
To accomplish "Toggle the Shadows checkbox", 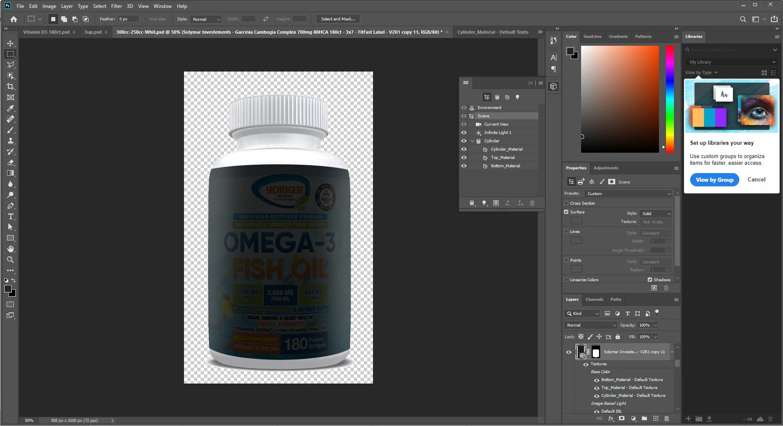I will pyautogui.click(x=650, y=280).
